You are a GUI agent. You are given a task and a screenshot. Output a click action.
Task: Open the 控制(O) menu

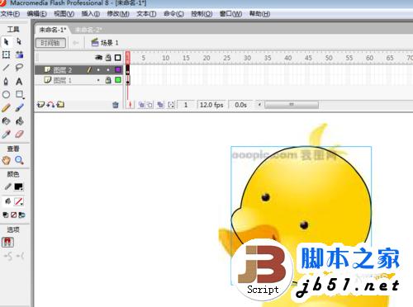point(202,14)
